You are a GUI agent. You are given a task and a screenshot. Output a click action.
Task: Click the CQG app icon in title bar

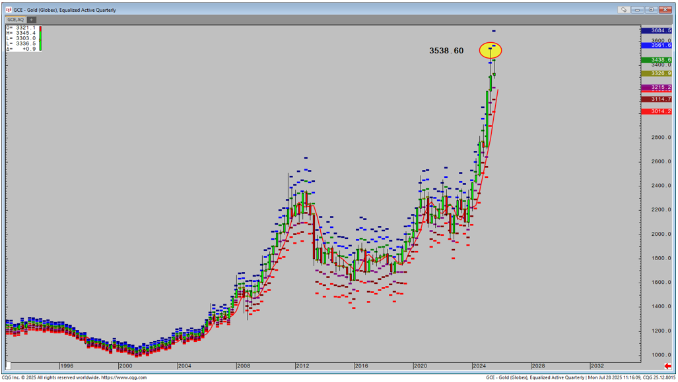click(x=9, y=10)
